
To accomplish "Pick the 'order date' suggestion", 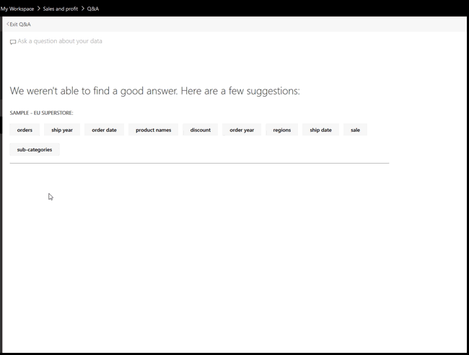I will [104, 130].
